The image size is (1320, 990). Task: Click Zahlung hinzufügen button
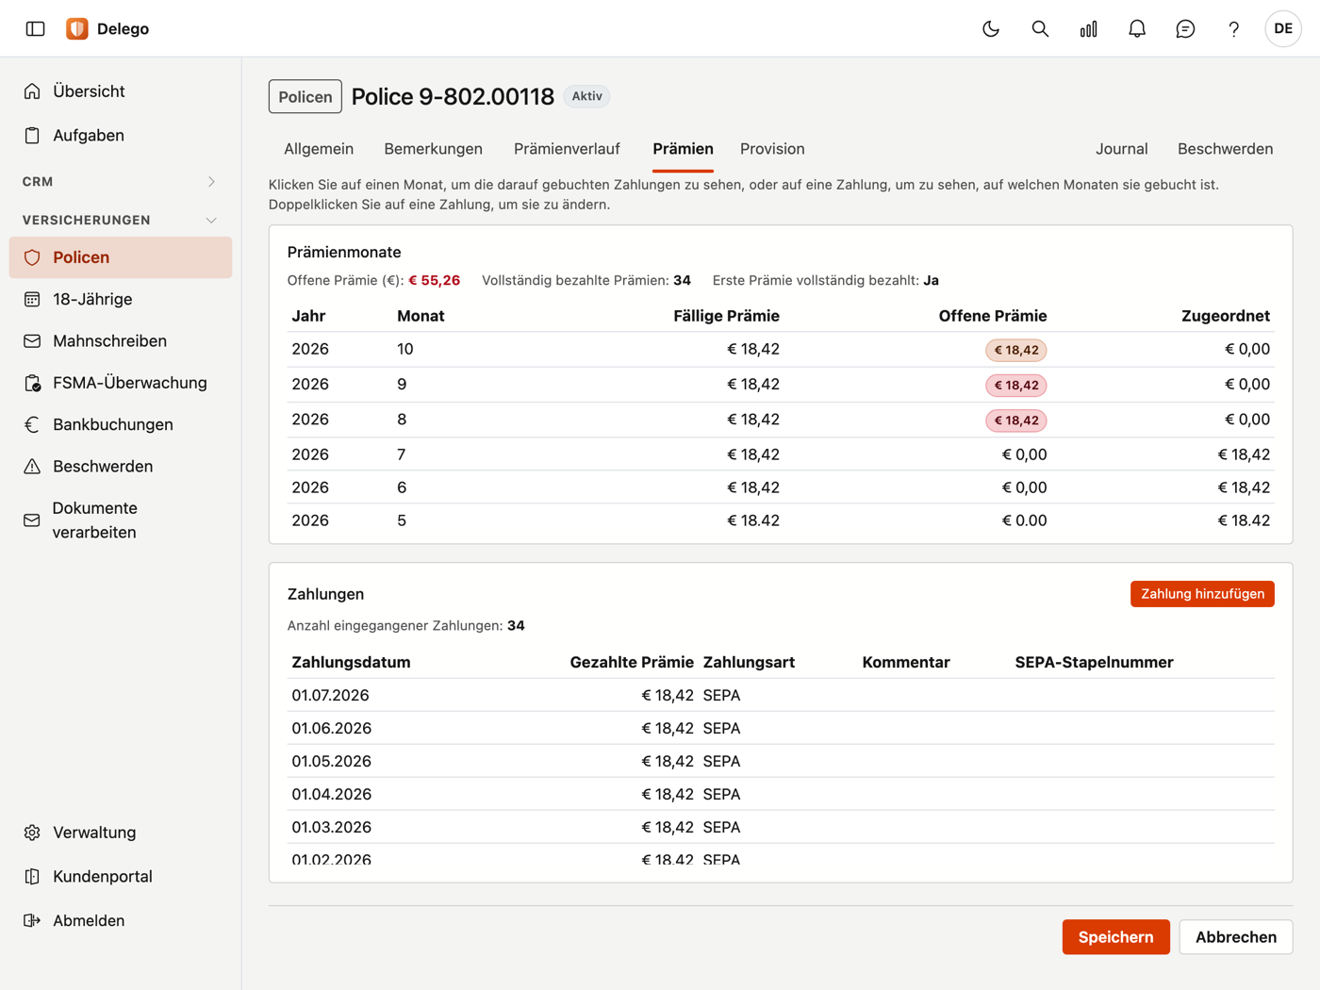pos(1202,594)
